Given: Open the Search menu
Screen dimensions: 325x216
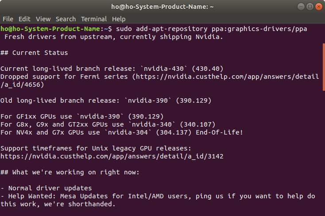Looking at the screenshot, I should (x=66, y=19).
